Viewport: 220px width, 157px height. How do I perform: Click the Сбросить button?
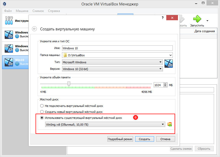(204, 149)
